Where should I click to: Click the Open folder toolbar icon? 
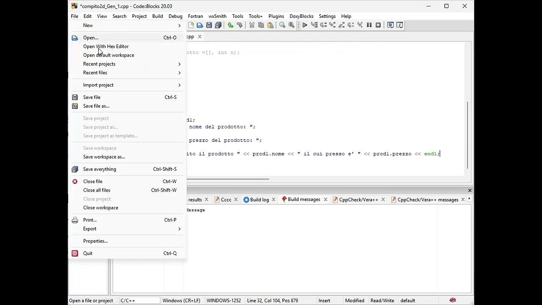coord(200,25)
